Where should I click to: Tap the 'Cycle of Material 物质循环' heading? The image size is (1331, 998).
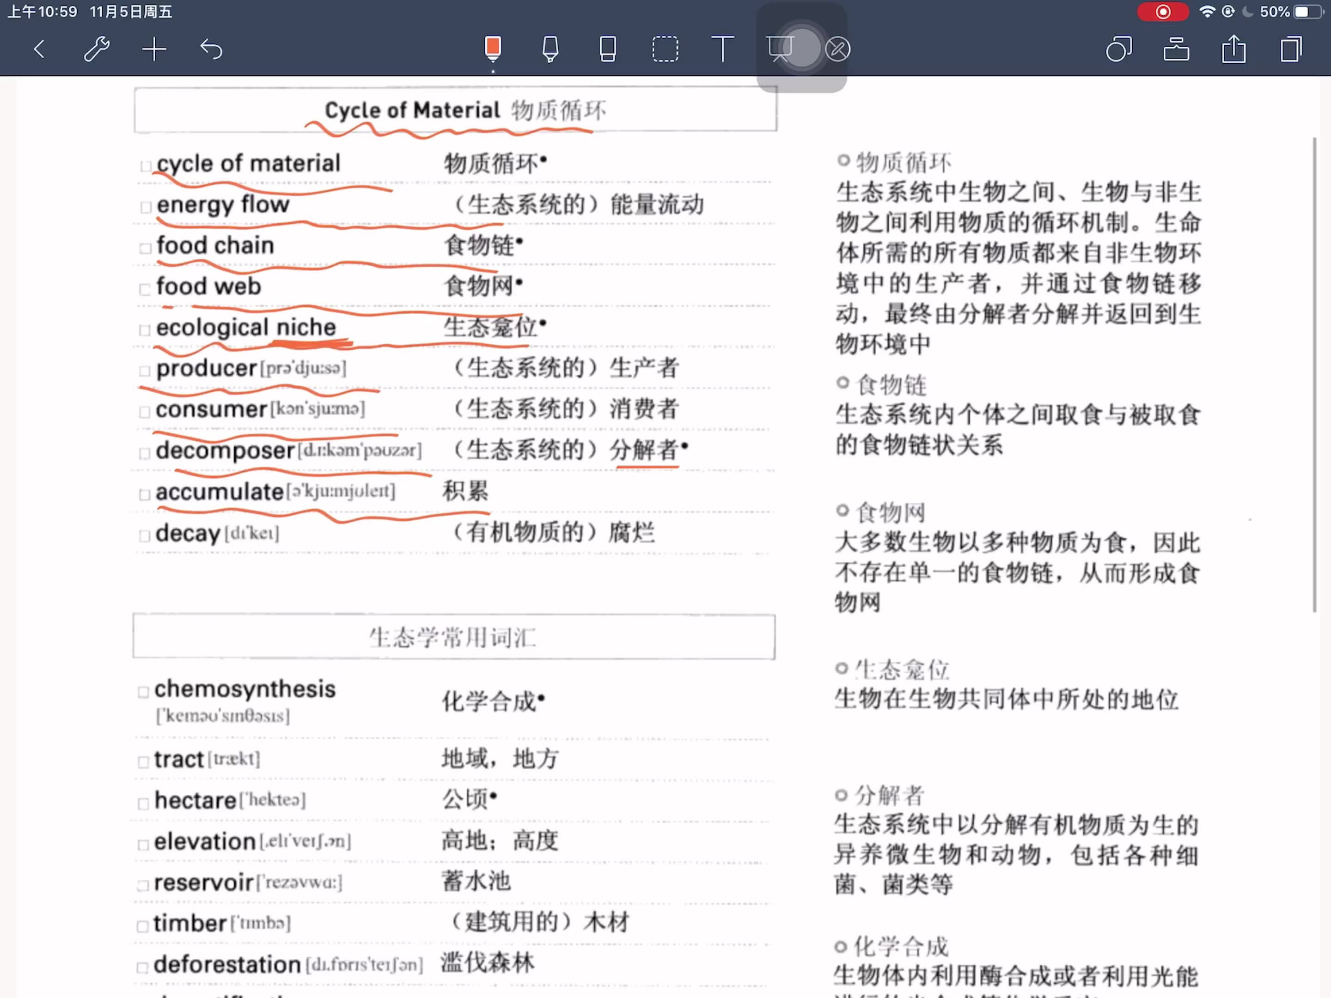coord(465,110)
